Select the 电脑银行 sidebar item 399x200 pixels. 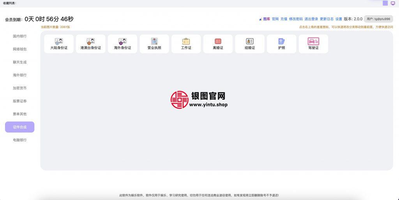click(x=19, y=140)
